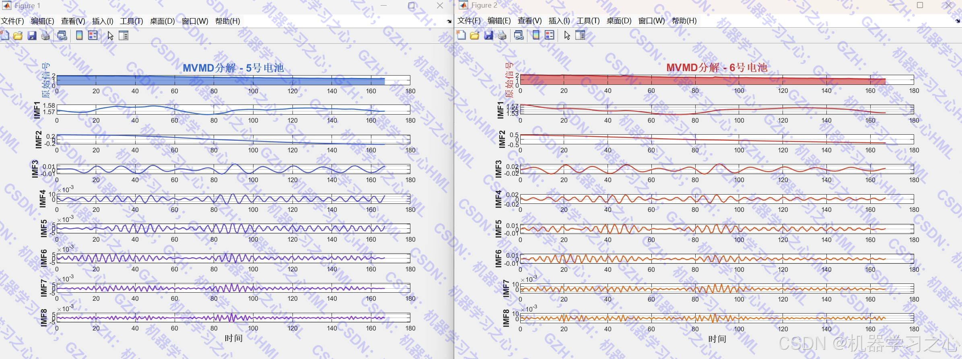
Task: Open 帮助(H) menu in Figure 1
Action: tap(227, 21)
